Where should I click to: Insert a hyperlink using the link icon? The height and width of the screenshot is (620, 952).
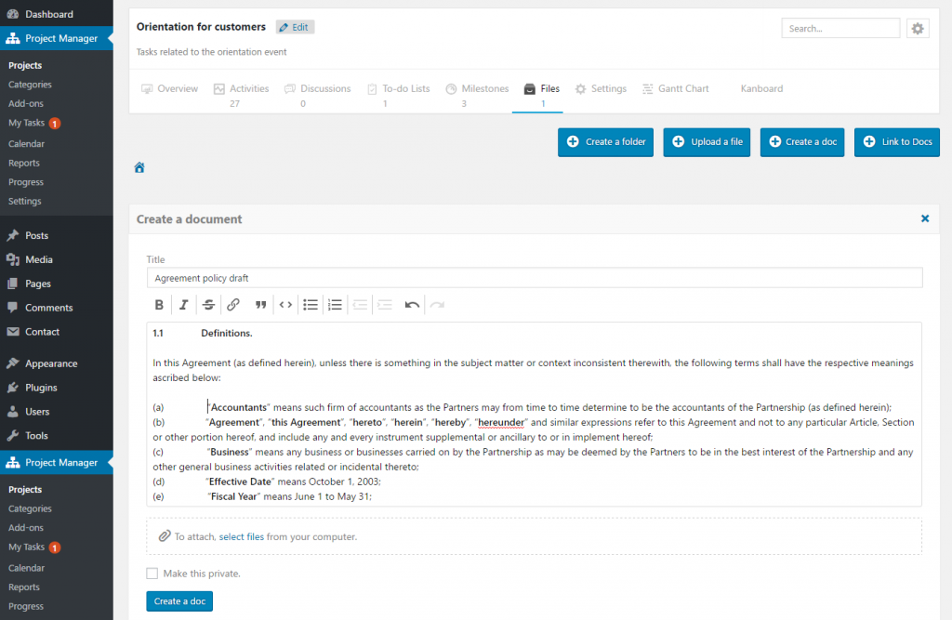233,304
